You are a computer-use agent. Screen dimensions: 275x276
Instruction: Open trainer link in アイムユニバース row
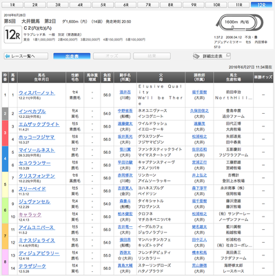[199, 226]
